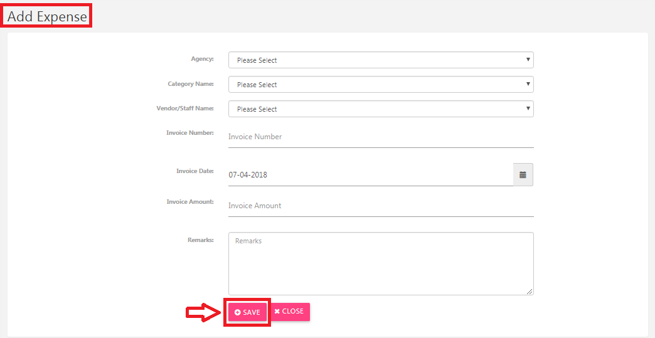Click the Invoice Number label text

190,133
